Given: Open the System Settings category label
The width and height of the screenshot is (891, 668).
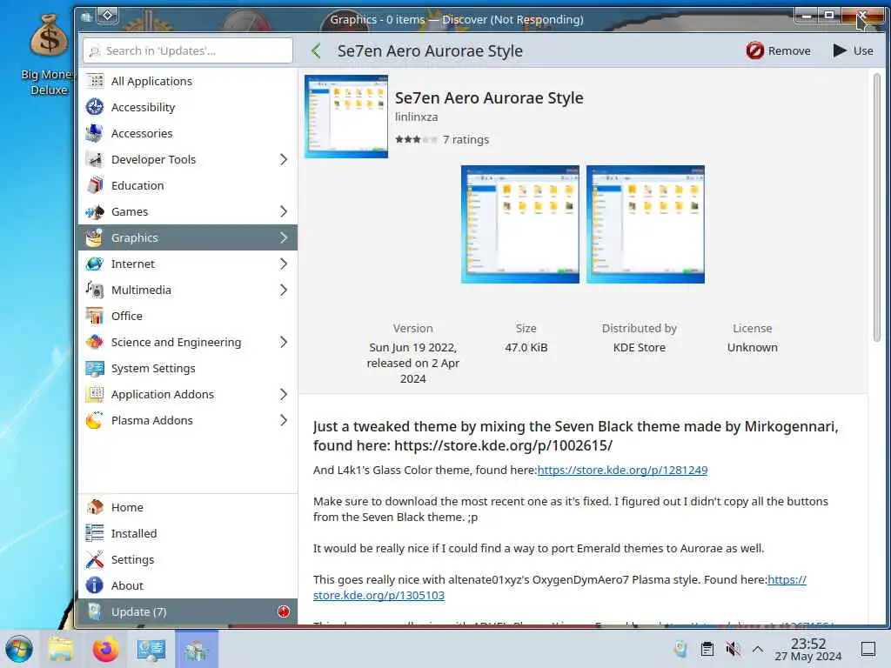Looking at the screenshot, I should pos(153,369).
